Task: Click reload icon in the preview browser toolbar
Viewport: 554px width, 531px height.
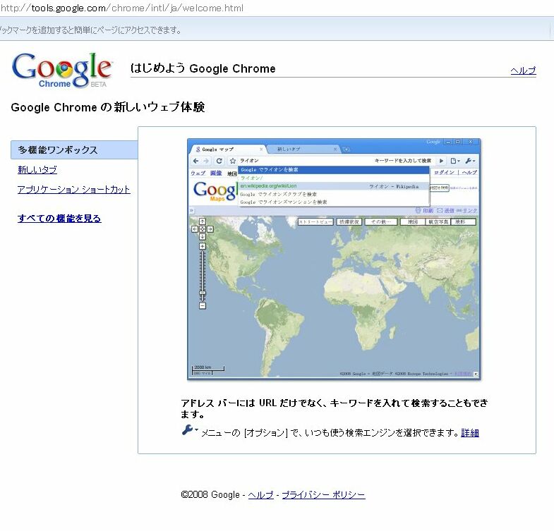Action: tap(219, 161)
